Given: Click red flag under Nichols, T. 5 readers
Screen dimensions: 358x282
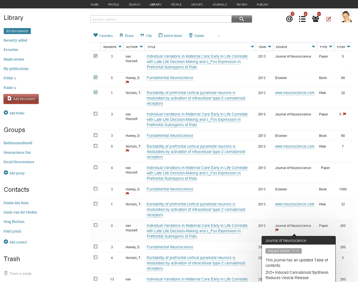Looking at the screenshot, I should (x=127, y=151).
